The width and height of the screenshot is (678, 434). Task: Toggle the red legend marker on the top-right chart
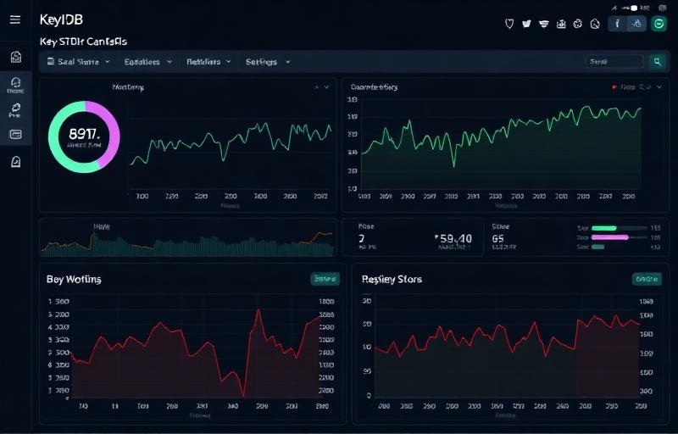coord(614,86)
